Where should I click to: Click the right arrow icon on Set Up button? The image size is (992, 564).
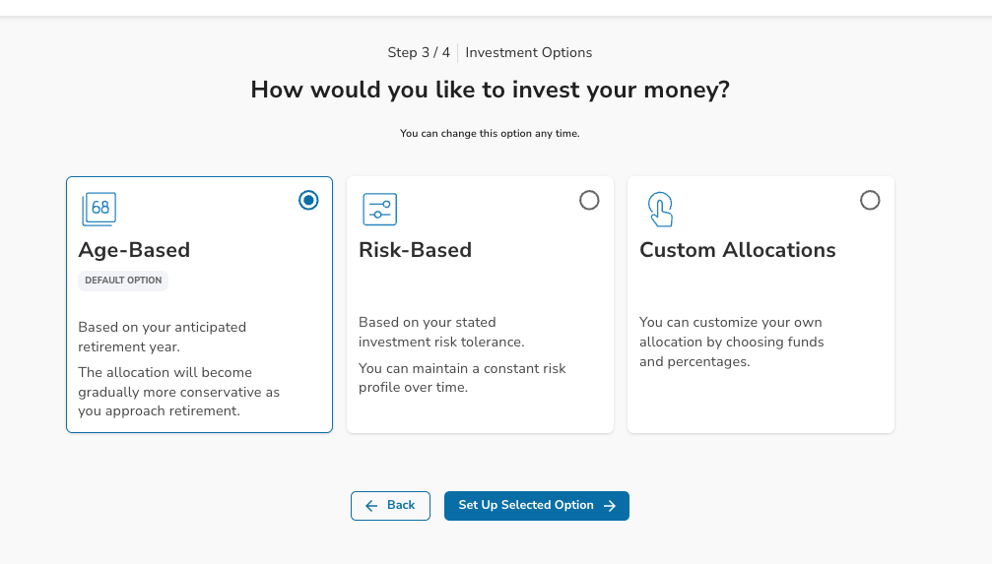610,506
